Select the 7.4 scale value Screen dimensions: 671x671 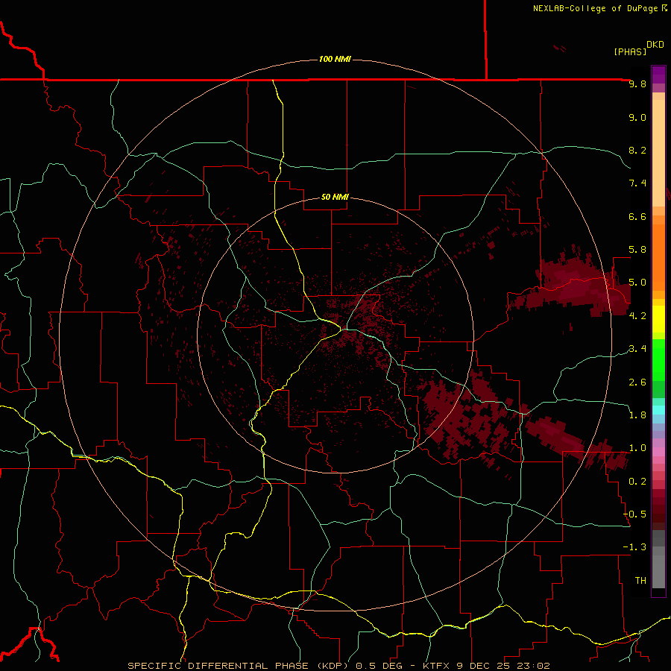(x=637, y=183)
